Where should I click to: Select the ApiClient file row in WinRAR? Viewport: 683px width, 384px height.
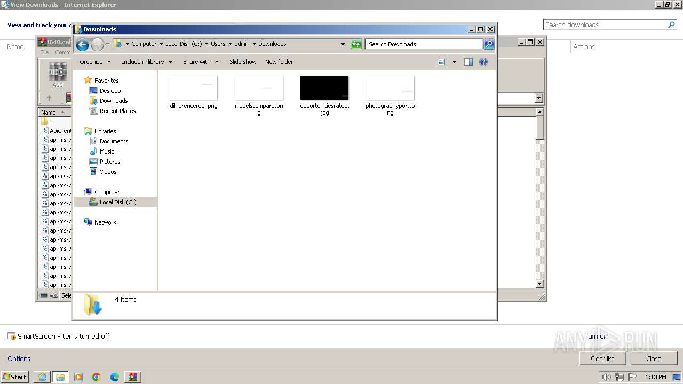(x=56, y=131)
